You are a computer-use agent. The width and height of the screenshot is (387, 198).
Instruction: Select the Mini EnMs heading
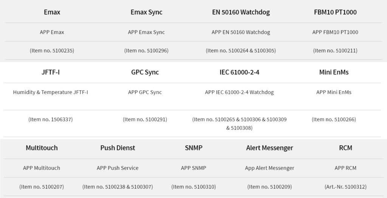334,72
